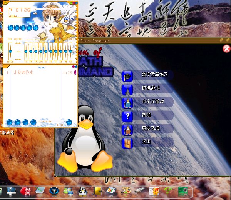Click the previous track button in music player

[10, 28]
